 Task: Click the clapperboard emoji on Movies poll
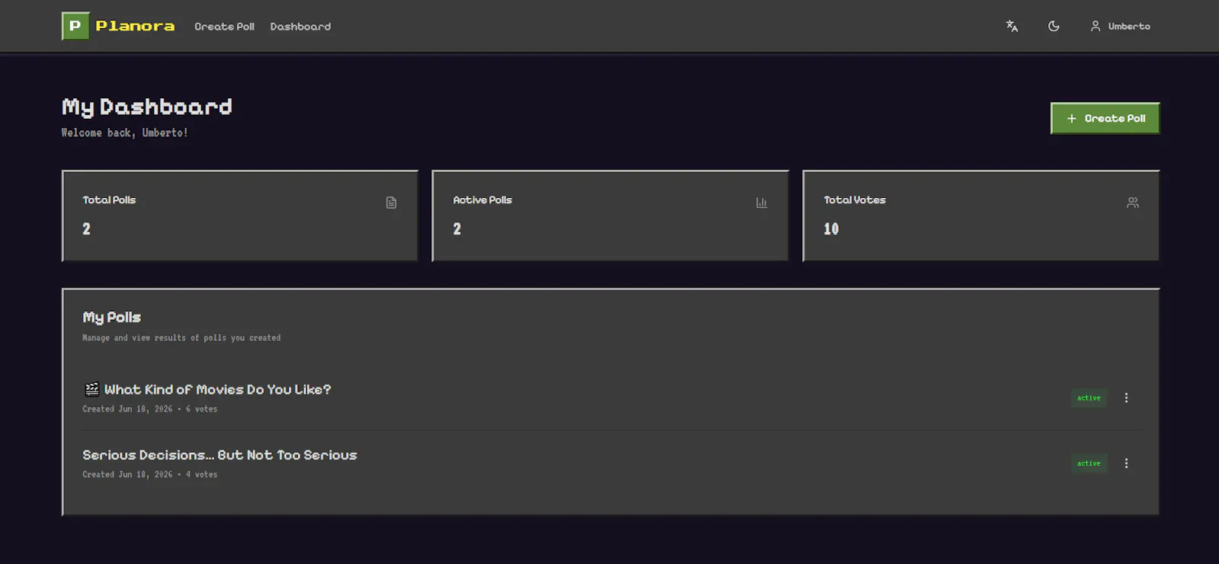(91, 390)
